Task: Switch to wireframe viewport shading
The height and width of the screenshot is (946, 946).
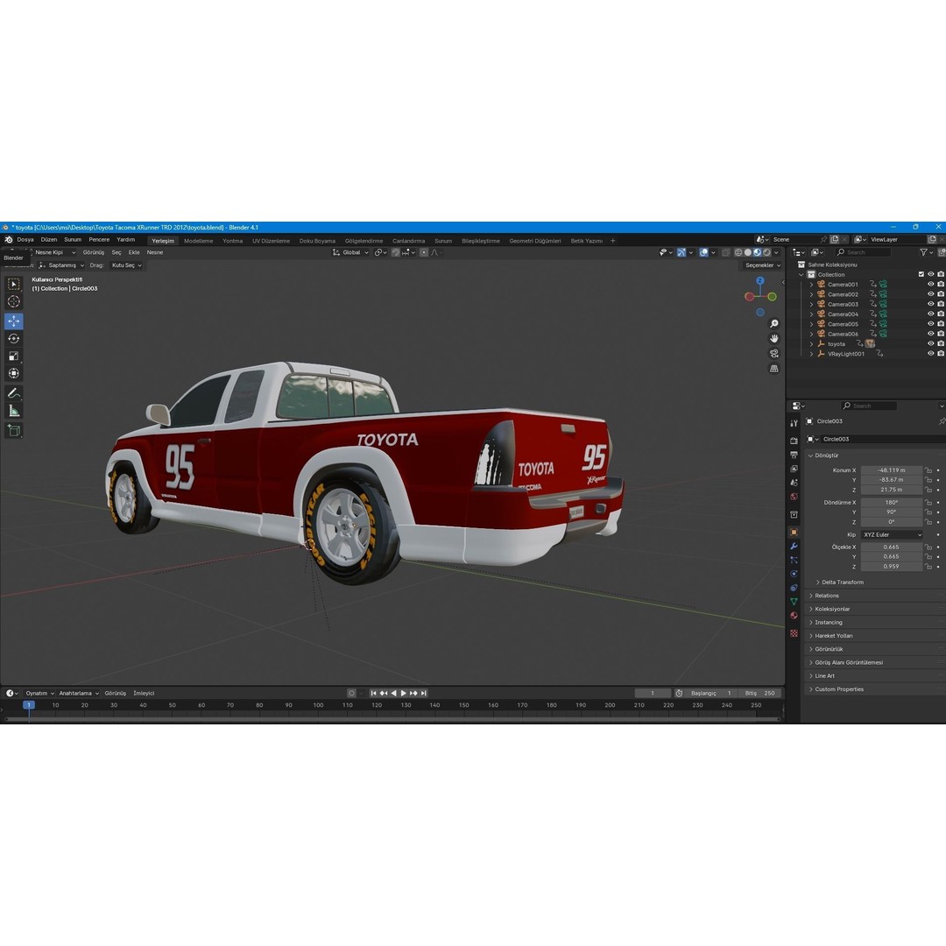Action: point(738,253)
